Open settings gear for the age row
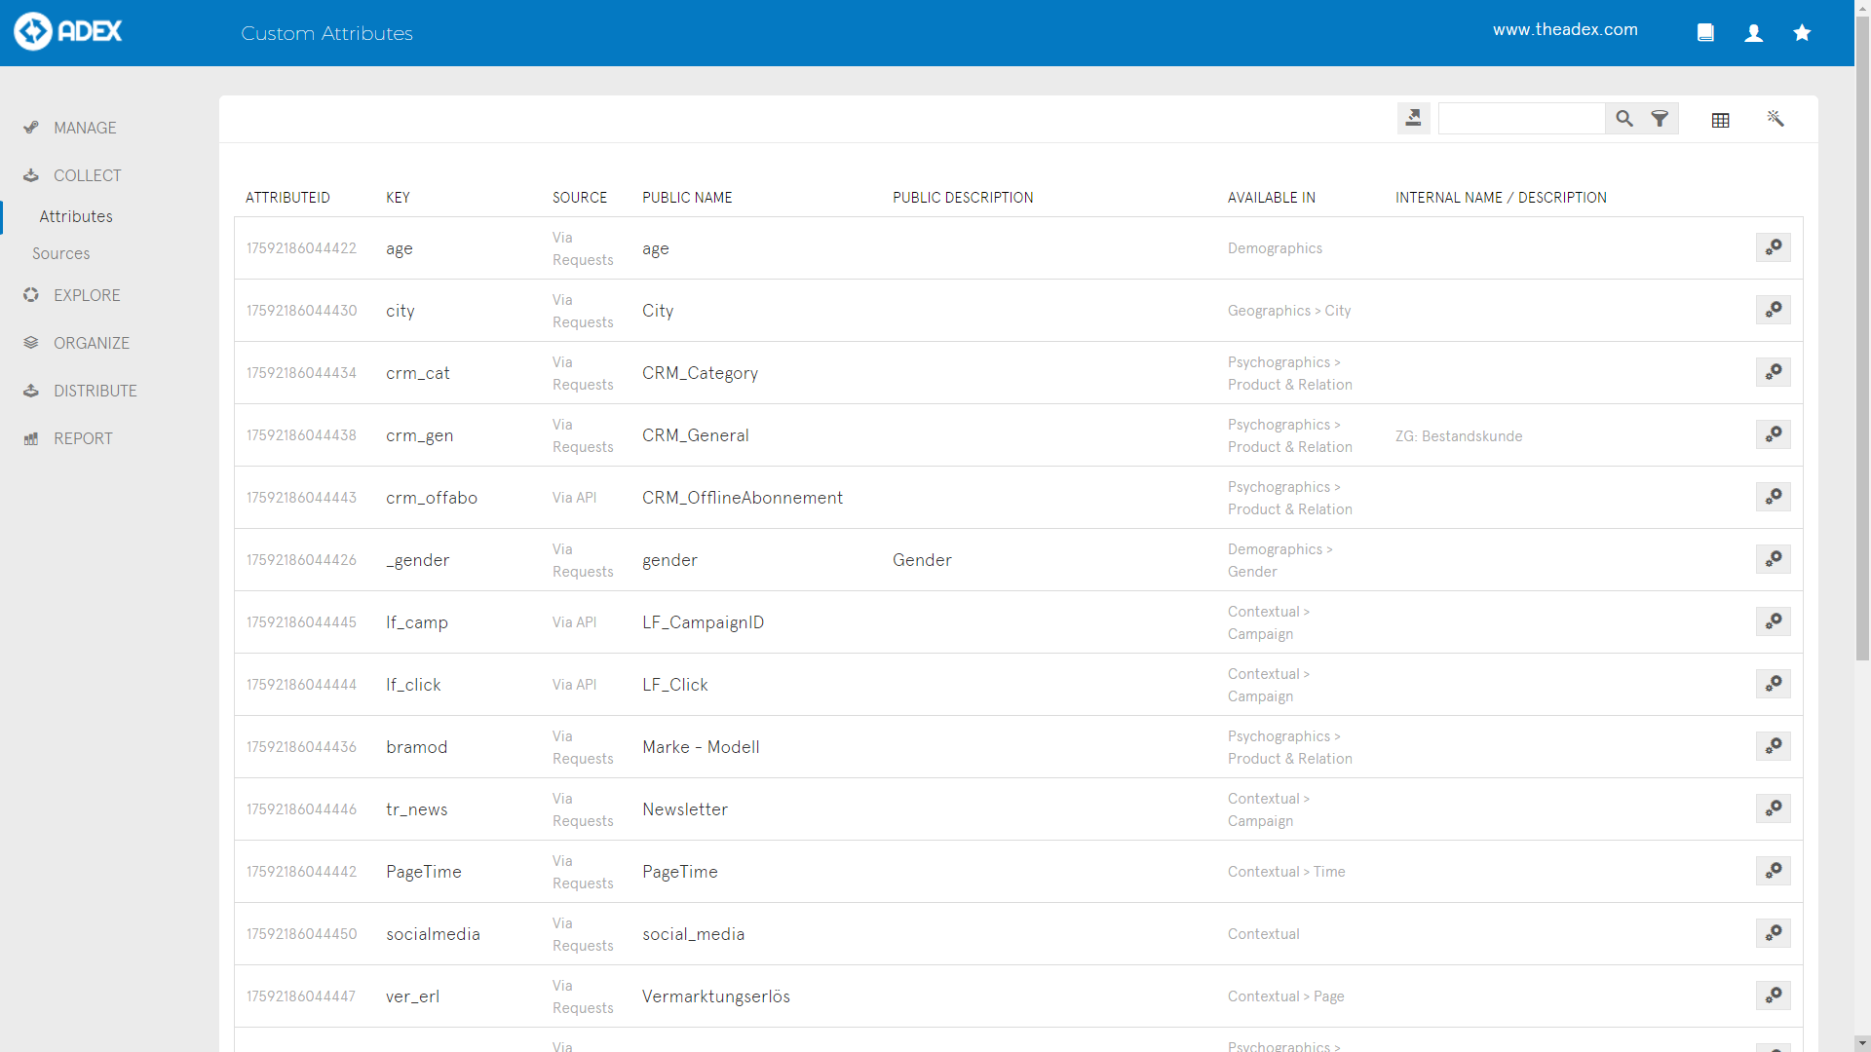 [1773, 247]
